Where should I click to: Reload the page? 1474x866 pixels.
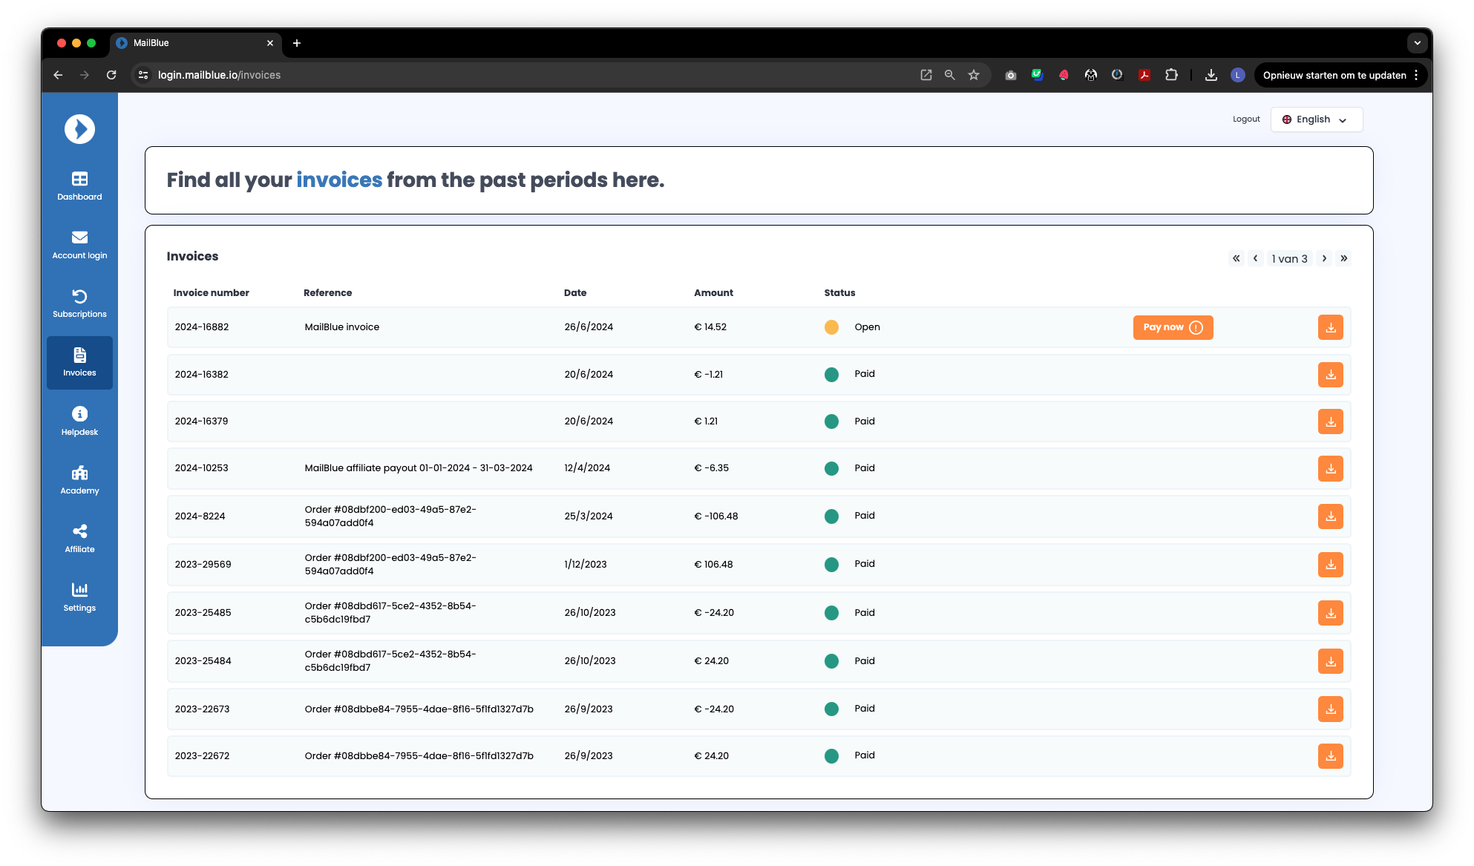pyautogui.click(x=111, y=75)
